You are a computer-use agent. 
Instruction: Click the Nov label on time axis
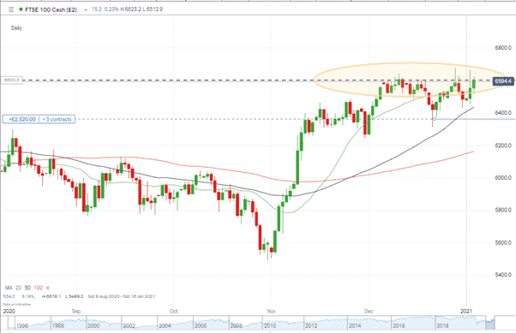[272, 311]
